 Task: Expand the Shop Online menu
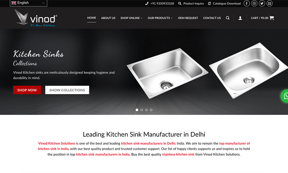click(131, 18)
